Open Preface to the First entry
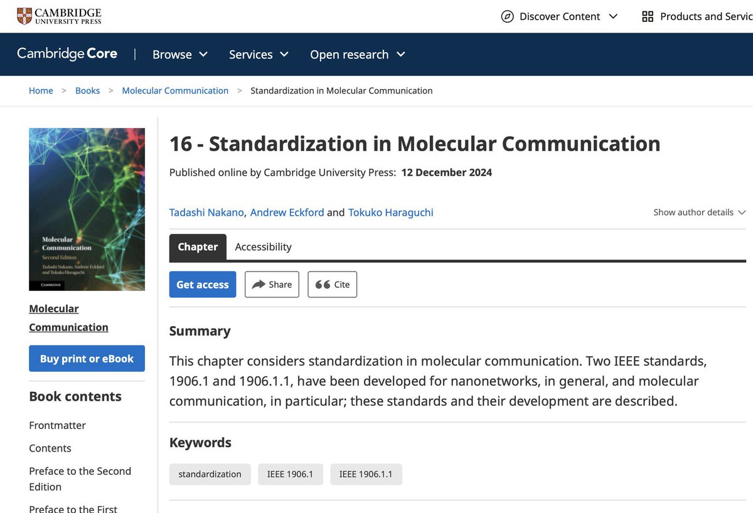753x513 pixels. pyautogui.click(x=73, y=509)
